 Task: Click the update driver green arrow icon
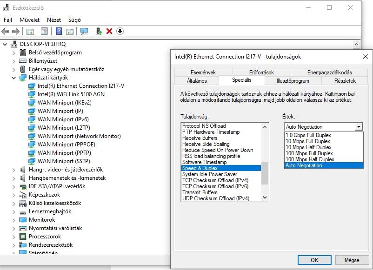(99, 31)
